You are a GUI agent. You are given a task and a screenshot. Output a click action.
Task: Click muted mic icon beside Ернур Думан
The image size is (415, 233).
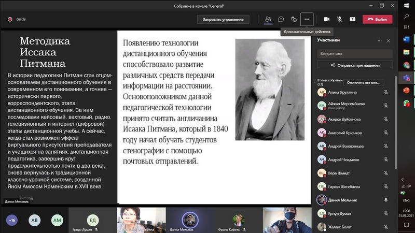point(386,213)
